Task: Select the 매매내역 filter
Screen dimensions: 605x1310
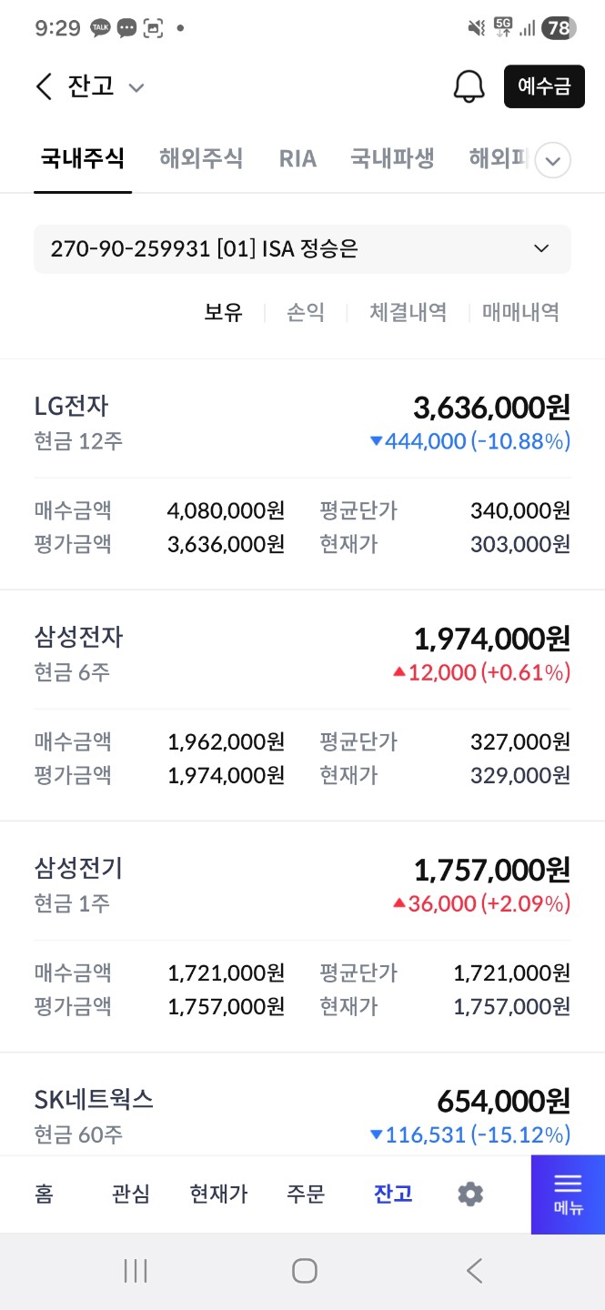Action: (520, 312)
